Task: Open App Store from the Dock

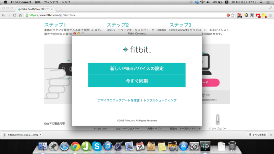Action: (184, 146)
